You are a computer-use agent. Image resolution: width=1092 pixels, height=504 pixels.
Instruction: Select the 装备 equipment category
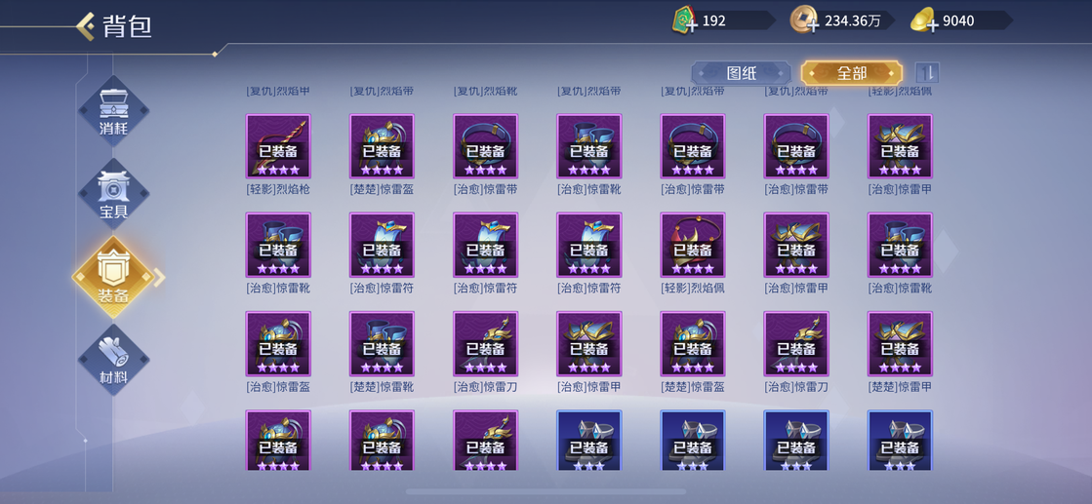coord(113,277)
